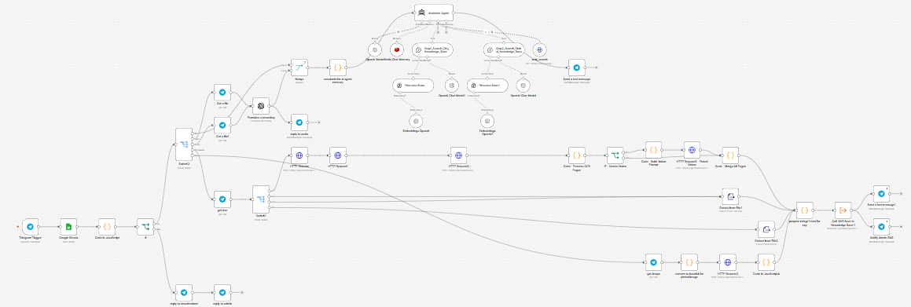911x307 pixels.
Task: Open the Google Sheets node
Action: click(x=68, y=227)
